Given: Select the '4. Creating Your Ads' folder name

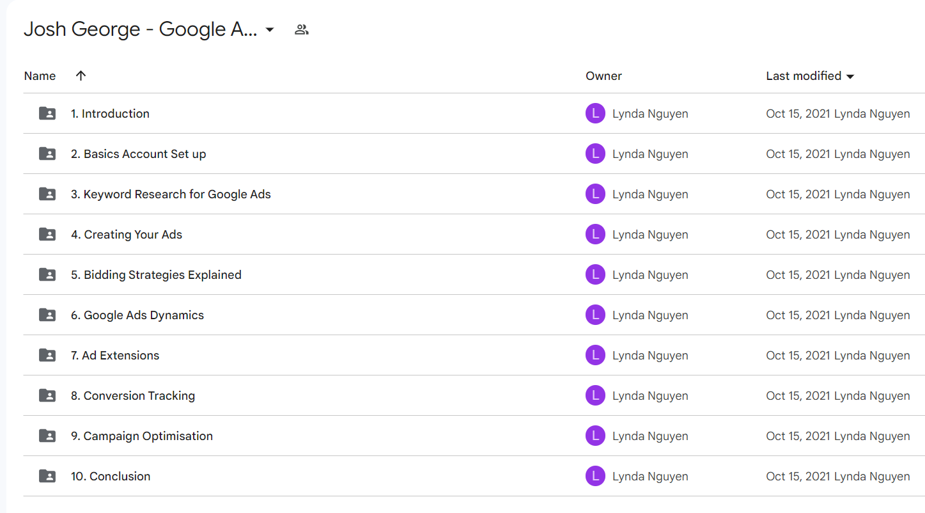Looking at the screenshot, I should coord(127,234).
